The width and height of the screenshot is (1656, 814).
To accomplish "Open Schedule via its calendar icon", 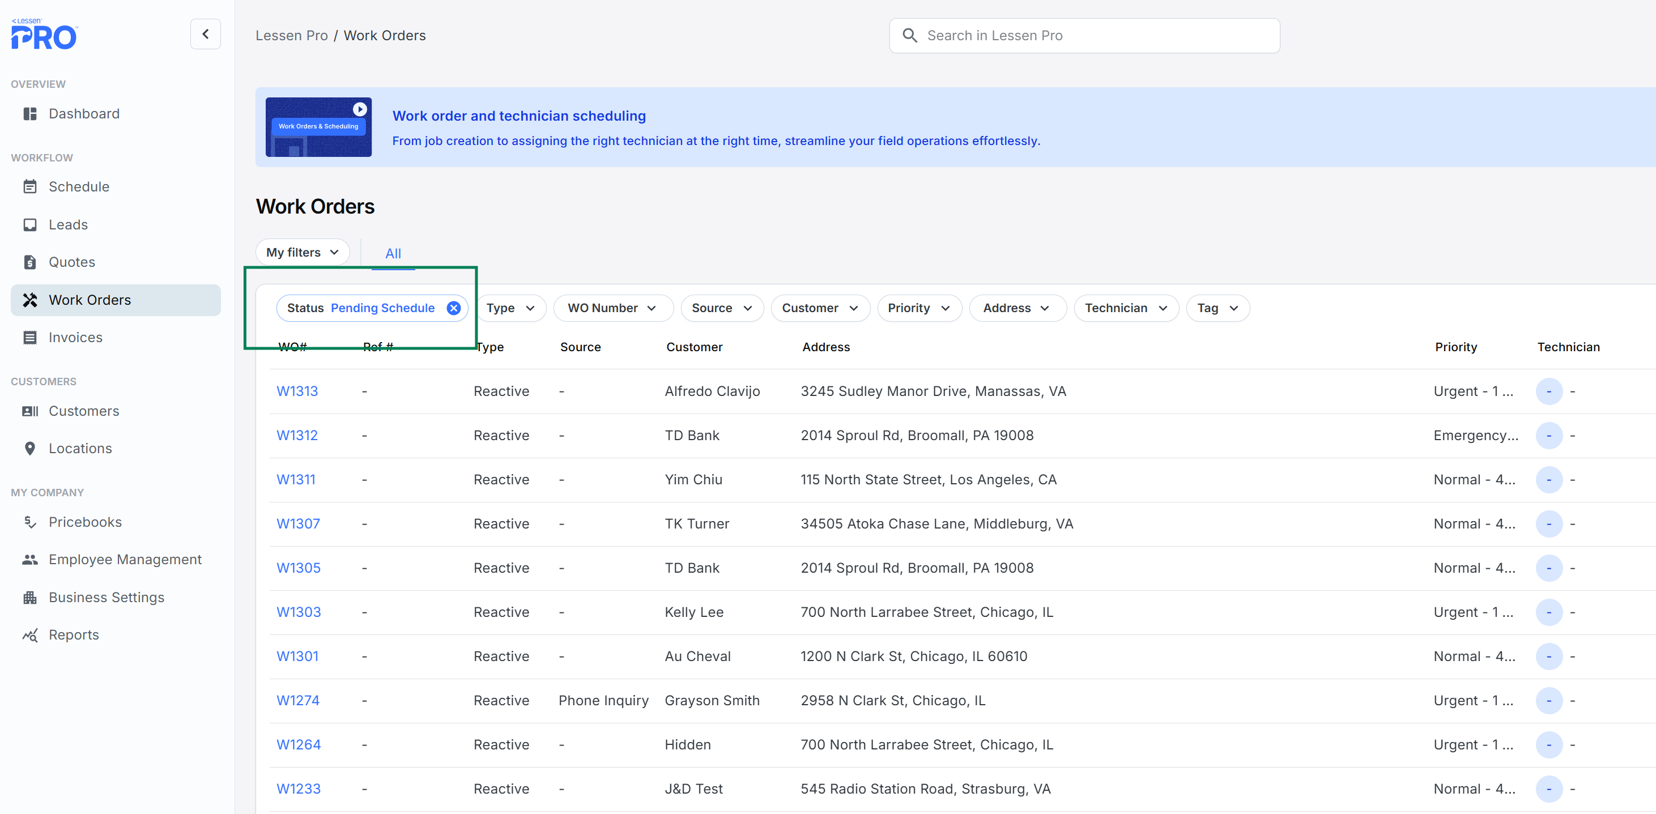I will [x=29, y=186].
